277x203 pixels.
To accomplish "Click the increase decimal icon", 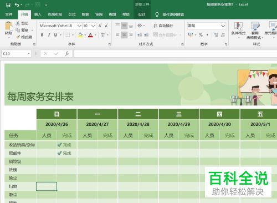I will point(216,35).
